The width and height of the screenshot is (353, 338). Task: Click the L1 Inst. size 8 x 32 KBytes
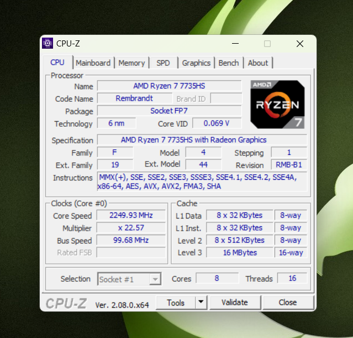tap(240, 227)
